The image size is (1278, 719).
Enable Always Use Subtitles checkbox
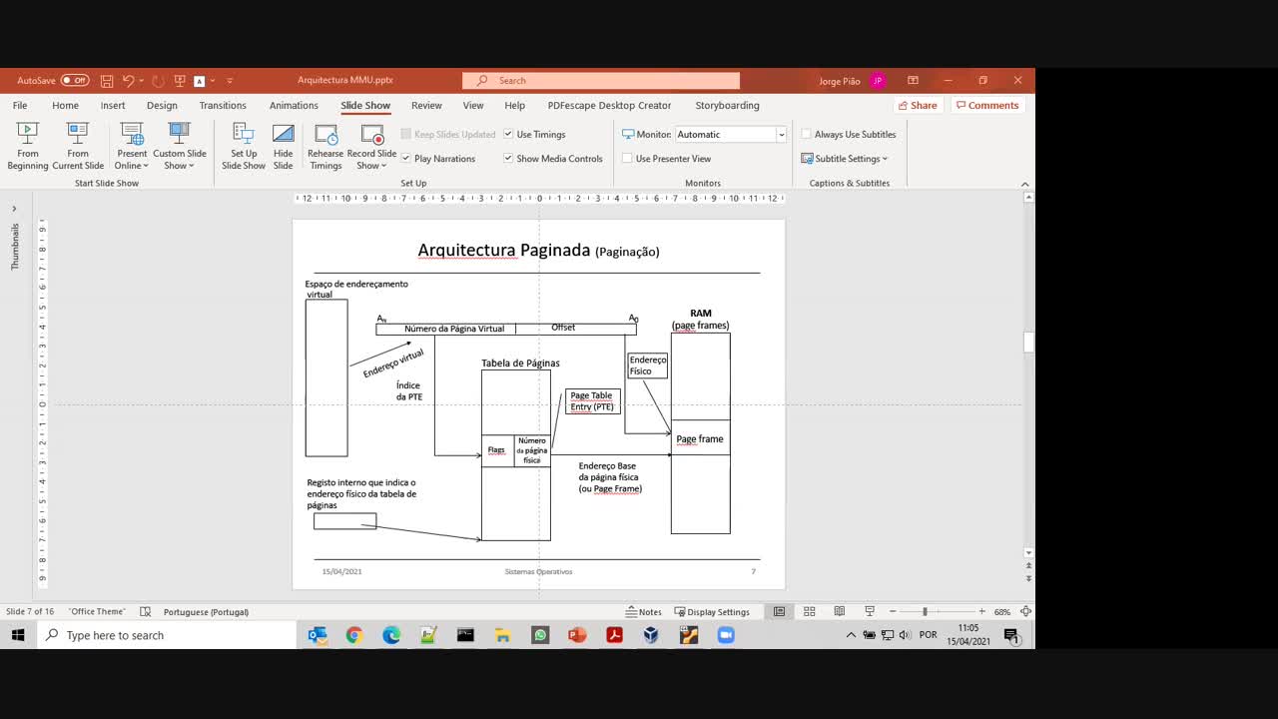(x=806, y=134)
